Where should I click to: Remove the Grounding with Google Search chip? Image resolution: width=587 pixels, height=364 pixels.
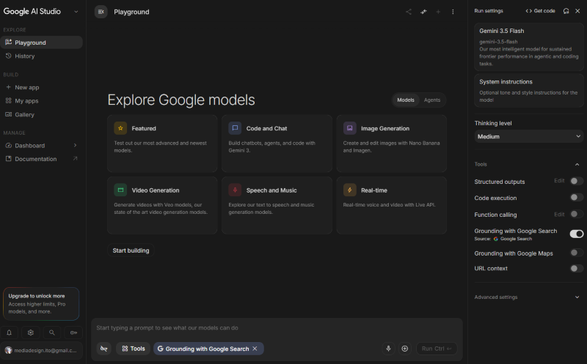point(255,349)
